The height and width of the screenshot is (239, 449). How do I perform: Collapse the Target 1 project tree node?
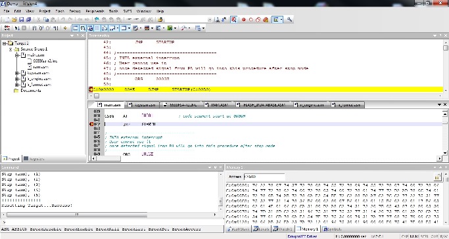click(5, 43)
